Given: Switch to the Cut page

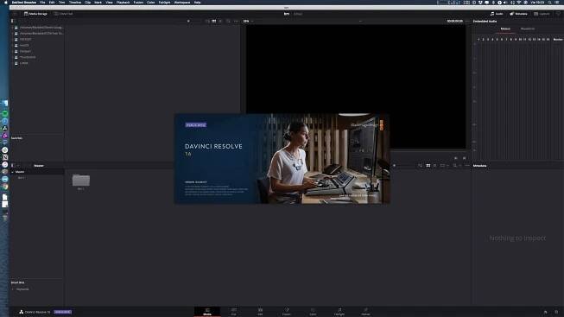Looking at the screenshot, I should [234, 312].
